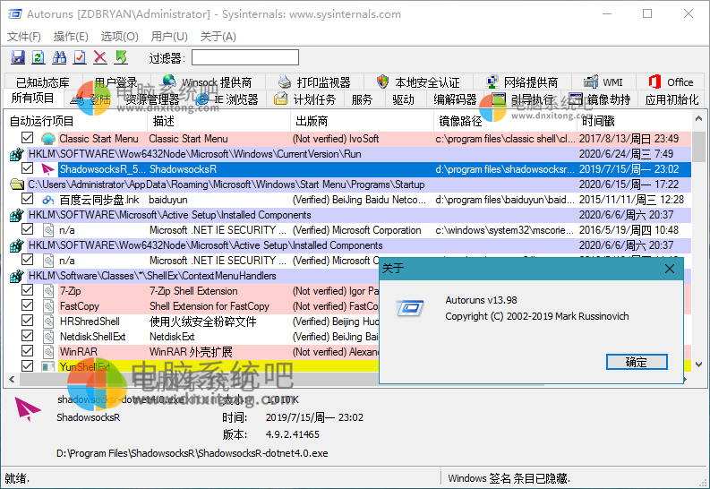Viewport: 710px width, 489px height.
Task: Uncheck the YunShellExt entry
Action: tap(27, 365)
